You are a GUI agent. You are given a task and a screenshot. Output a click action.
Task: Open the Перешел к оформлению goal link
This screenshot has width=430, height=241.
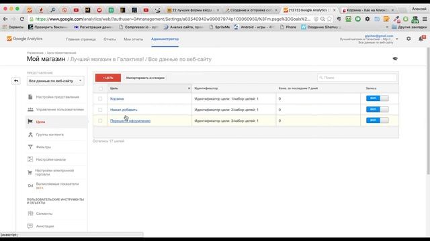point(130,120)
